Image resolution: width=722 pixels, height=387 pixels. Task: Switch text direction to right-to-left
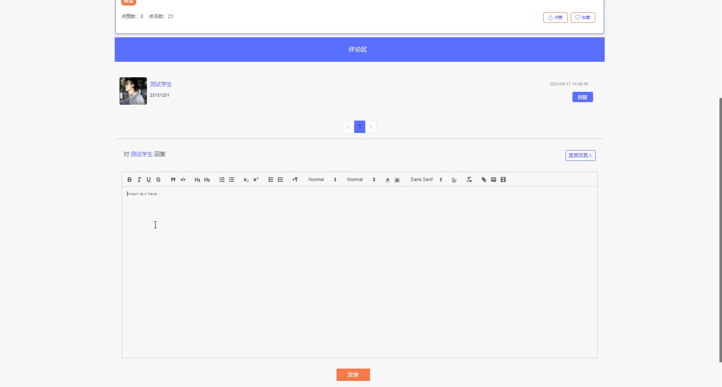point(295,180)
